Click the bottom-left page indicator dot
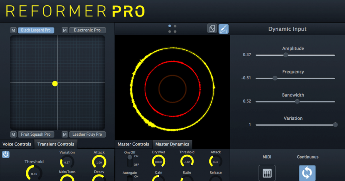 point(170,31)
